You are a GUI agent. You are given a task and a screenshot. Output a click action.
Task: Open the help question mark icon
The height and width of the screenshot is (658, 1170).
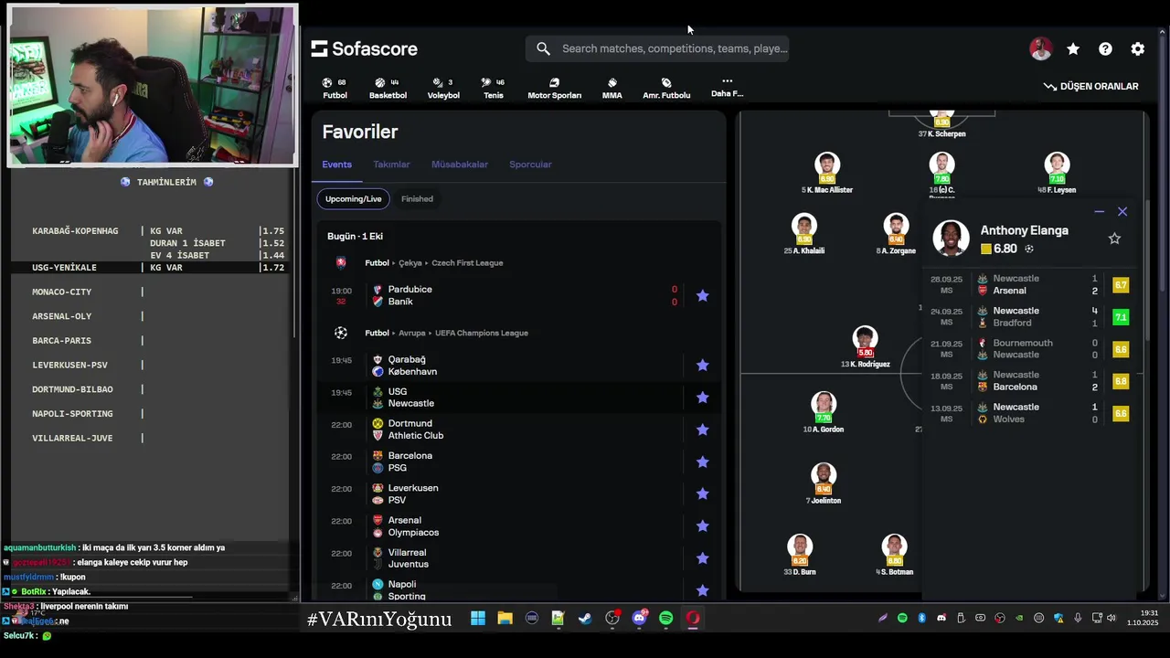tap(1105, 49)
